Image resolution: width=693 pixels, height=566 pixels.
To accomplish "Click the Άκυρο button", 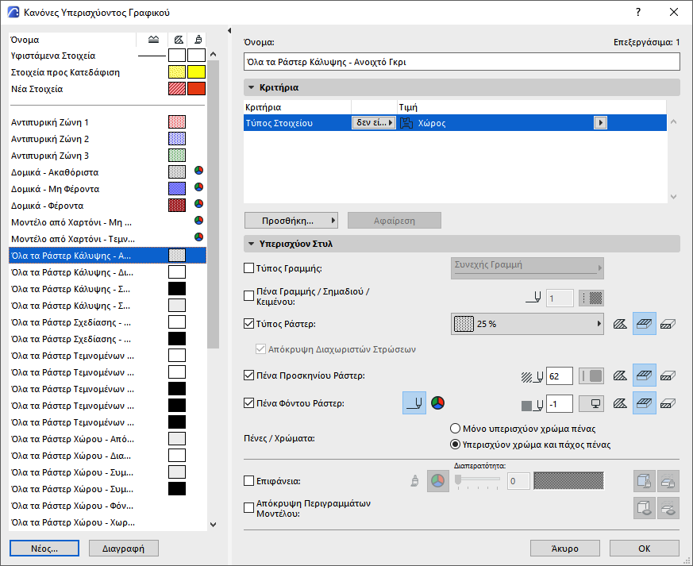I will (565, 549).
